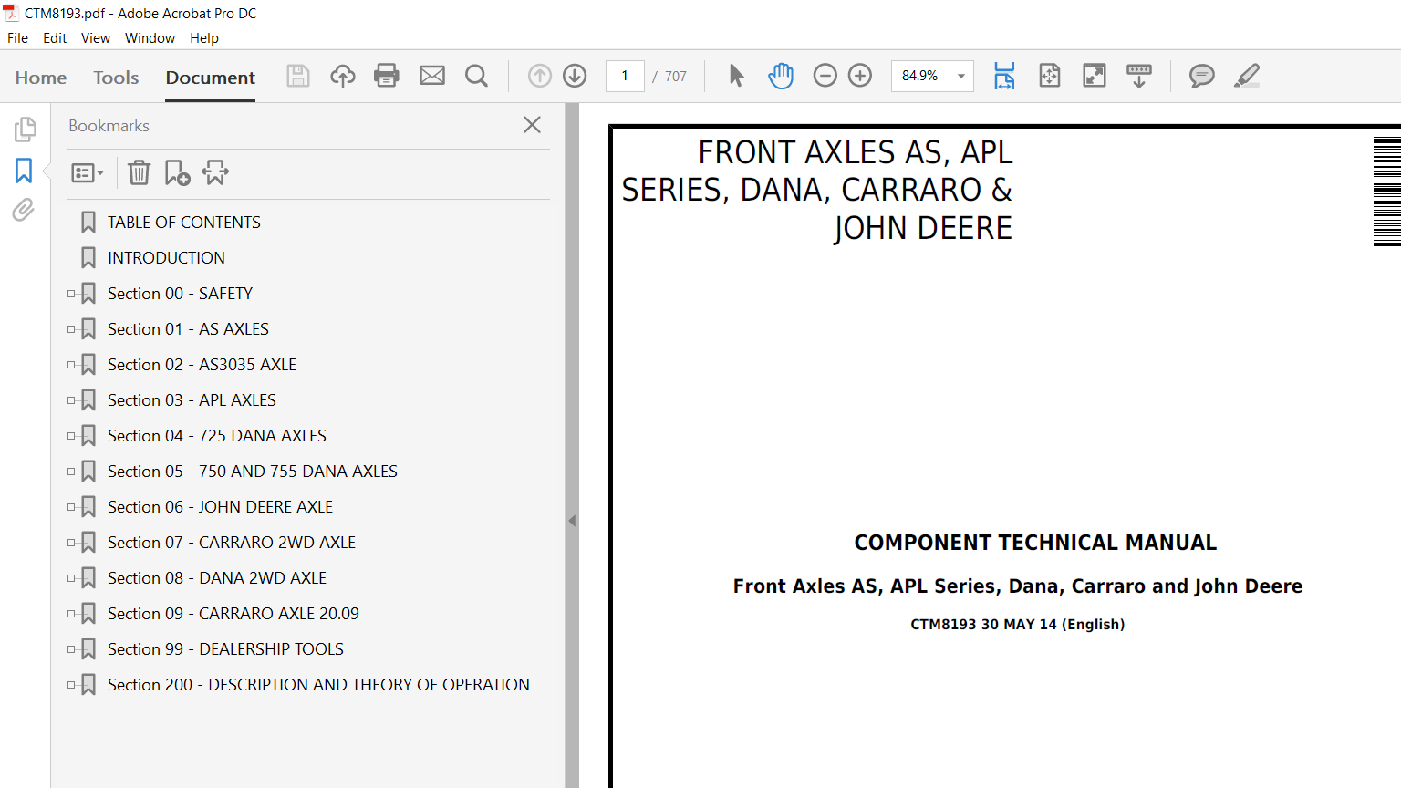Switch to the Home tab
Viewport: 1401px width, 788px height.
pyautogui.click(x=41, y=78)
